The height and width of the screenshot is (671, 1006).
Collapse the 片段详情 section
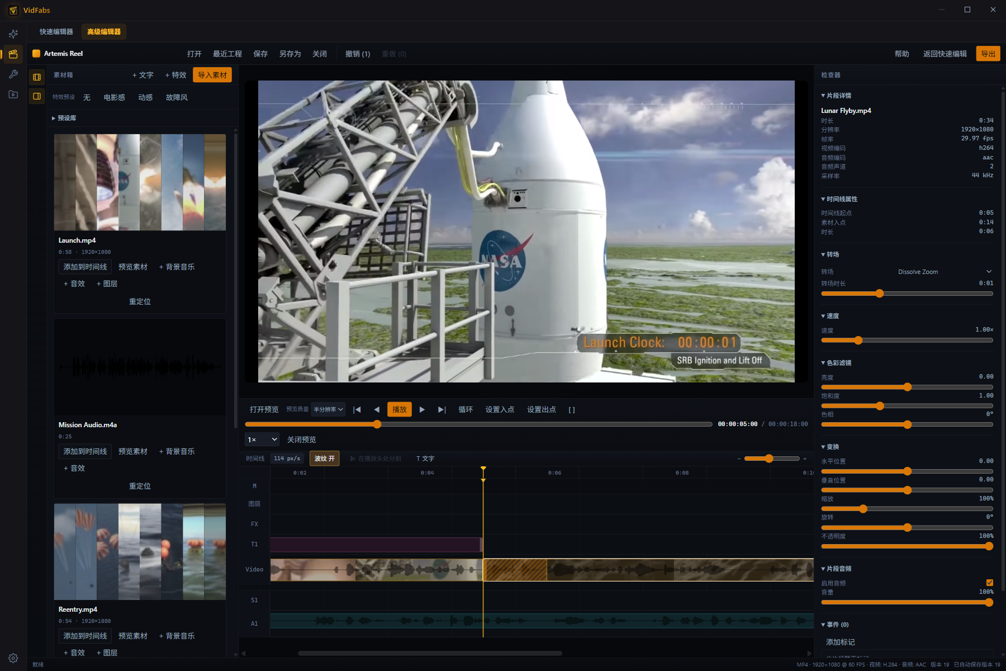[x=836, y=96]
